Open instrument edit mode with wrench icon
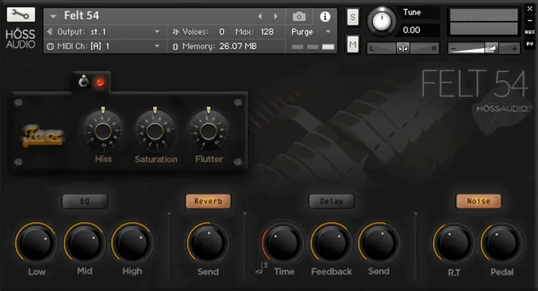This screenshot has height=291, width=538. pos(21,15)
